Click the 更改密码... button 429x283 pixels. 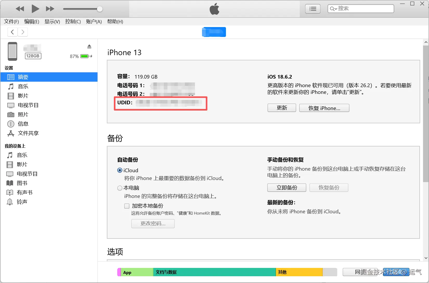tap(153, 224)
